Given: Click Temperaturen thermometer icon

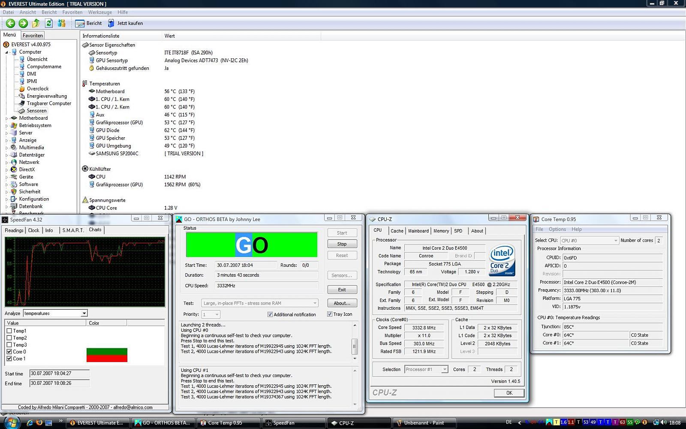Looking at the screenshot, I should click(x=85, y=84).
